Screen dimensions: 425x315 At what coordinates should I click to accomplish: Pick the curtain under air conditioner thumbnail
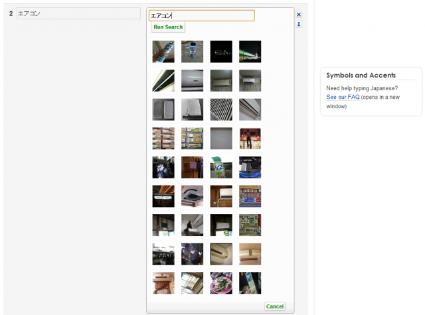(x=163, y=283)
